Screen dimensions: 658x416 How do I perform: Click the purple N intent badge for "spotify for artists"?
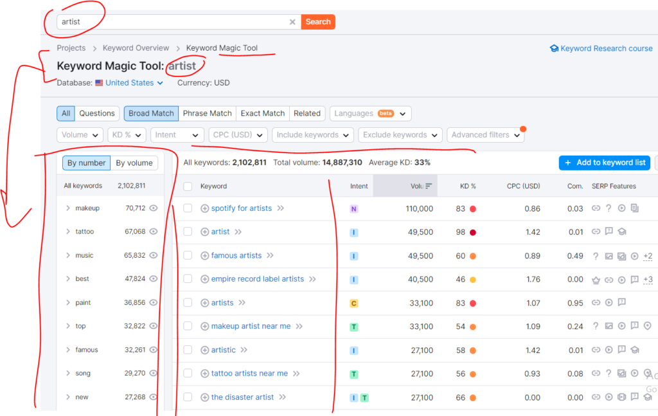tap(354, 208)
